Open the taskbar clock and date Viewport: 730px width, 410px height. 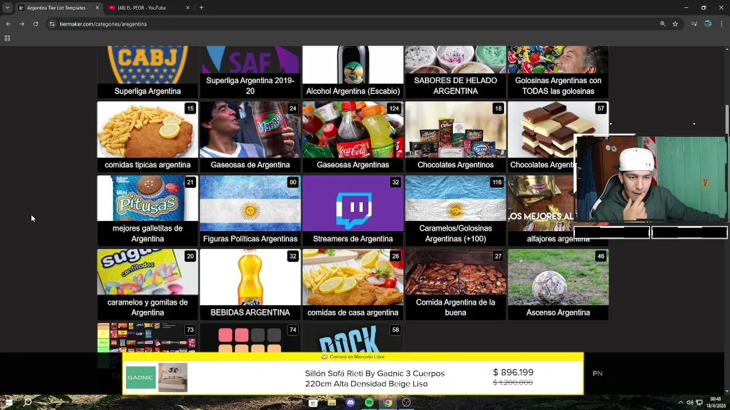716,403
